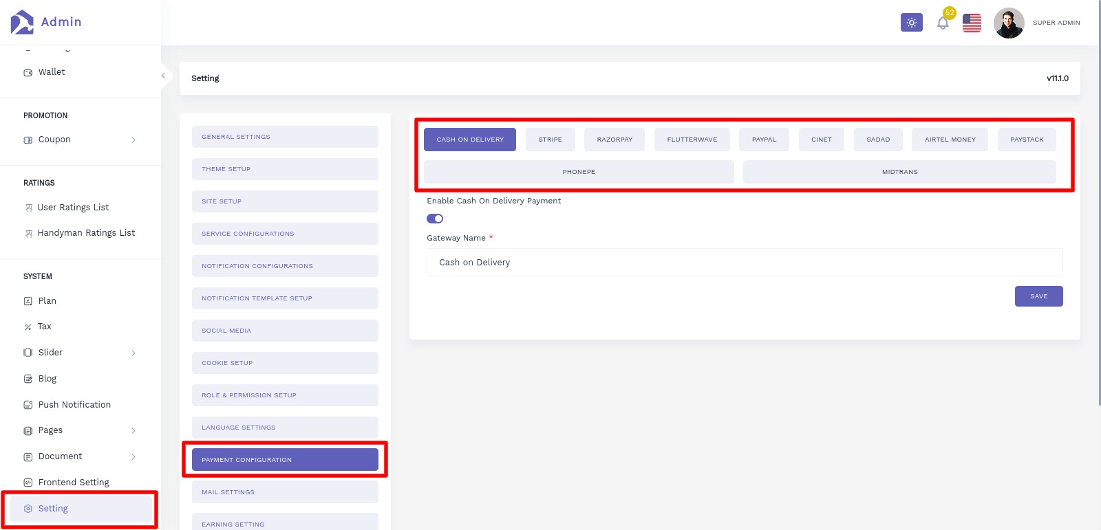Open the PhonePe tab
1101x530 pixels.
pyautogui.click(x=579, y=172)
